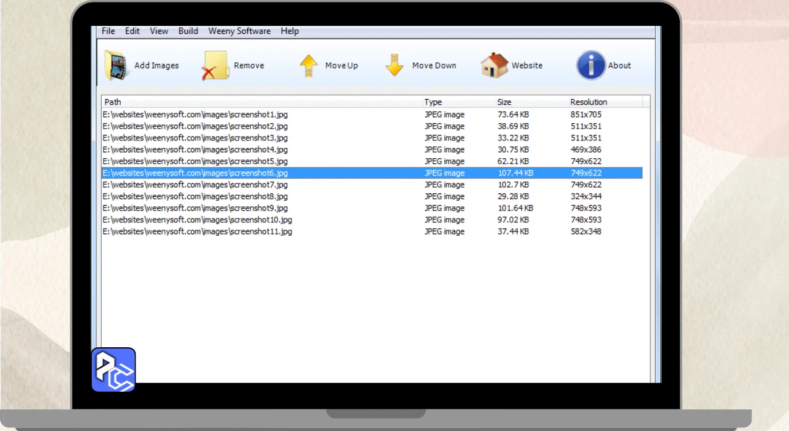Click the 582x348 resolution value

(586, 232)
